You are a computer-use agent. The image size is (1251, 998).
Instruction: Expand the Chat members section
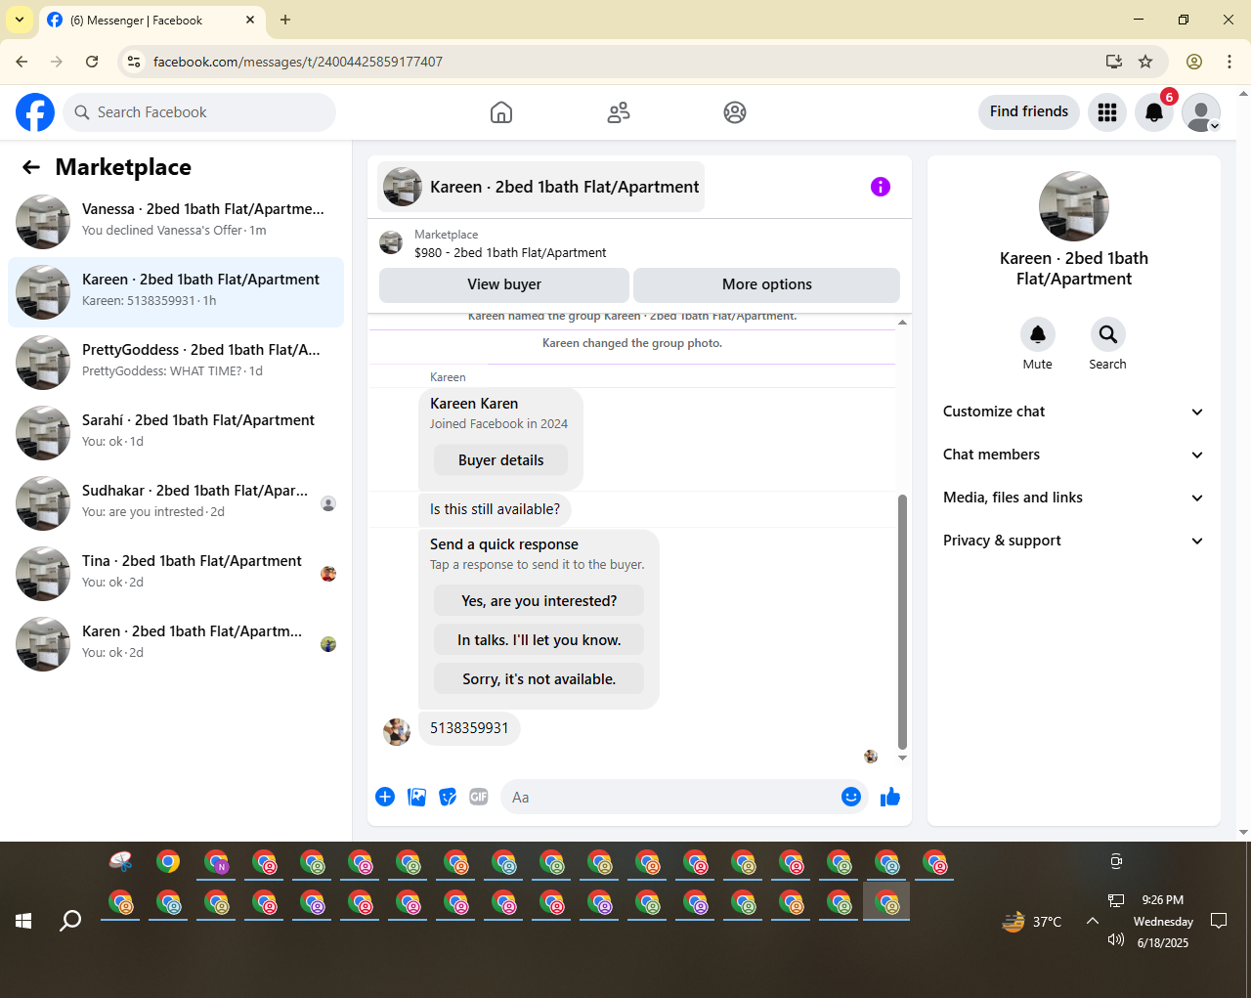coord(1074,455)
